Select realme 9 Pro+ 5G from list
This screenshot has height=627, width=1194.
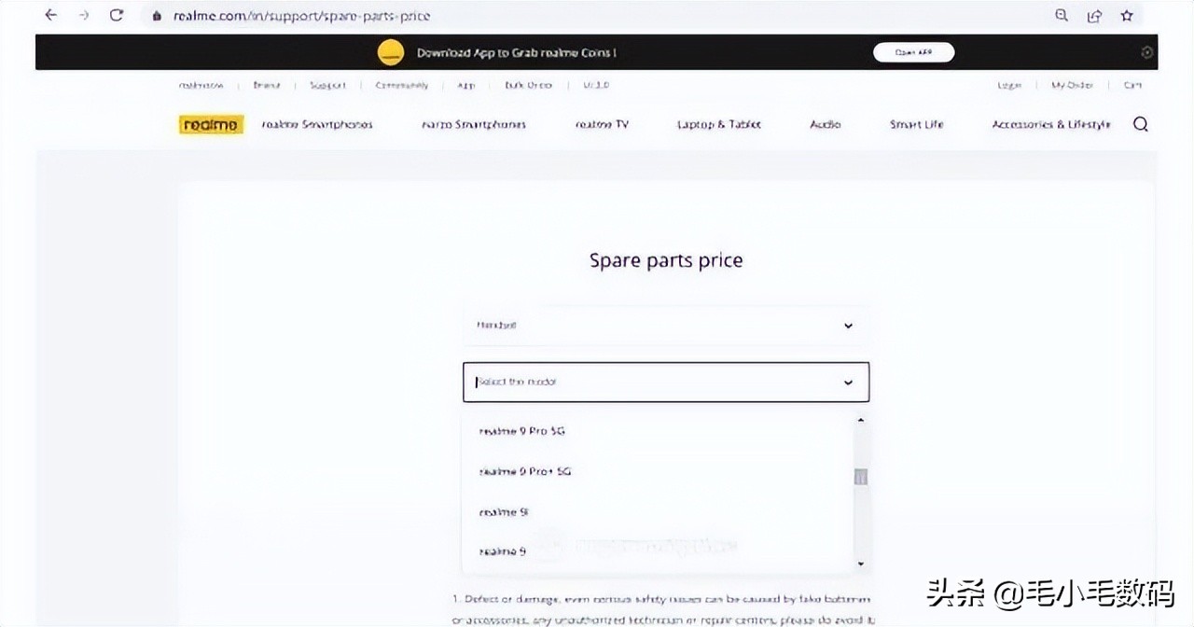click(x=658, y=471)
